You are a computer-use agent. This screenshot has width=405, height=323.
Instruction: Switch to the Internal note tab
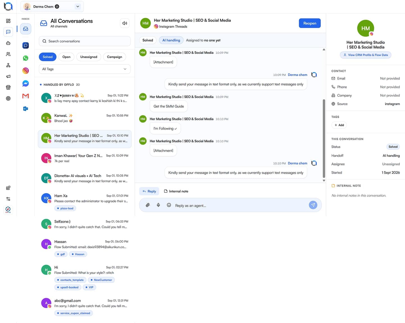pyautogui.click(x=176, y=191)
